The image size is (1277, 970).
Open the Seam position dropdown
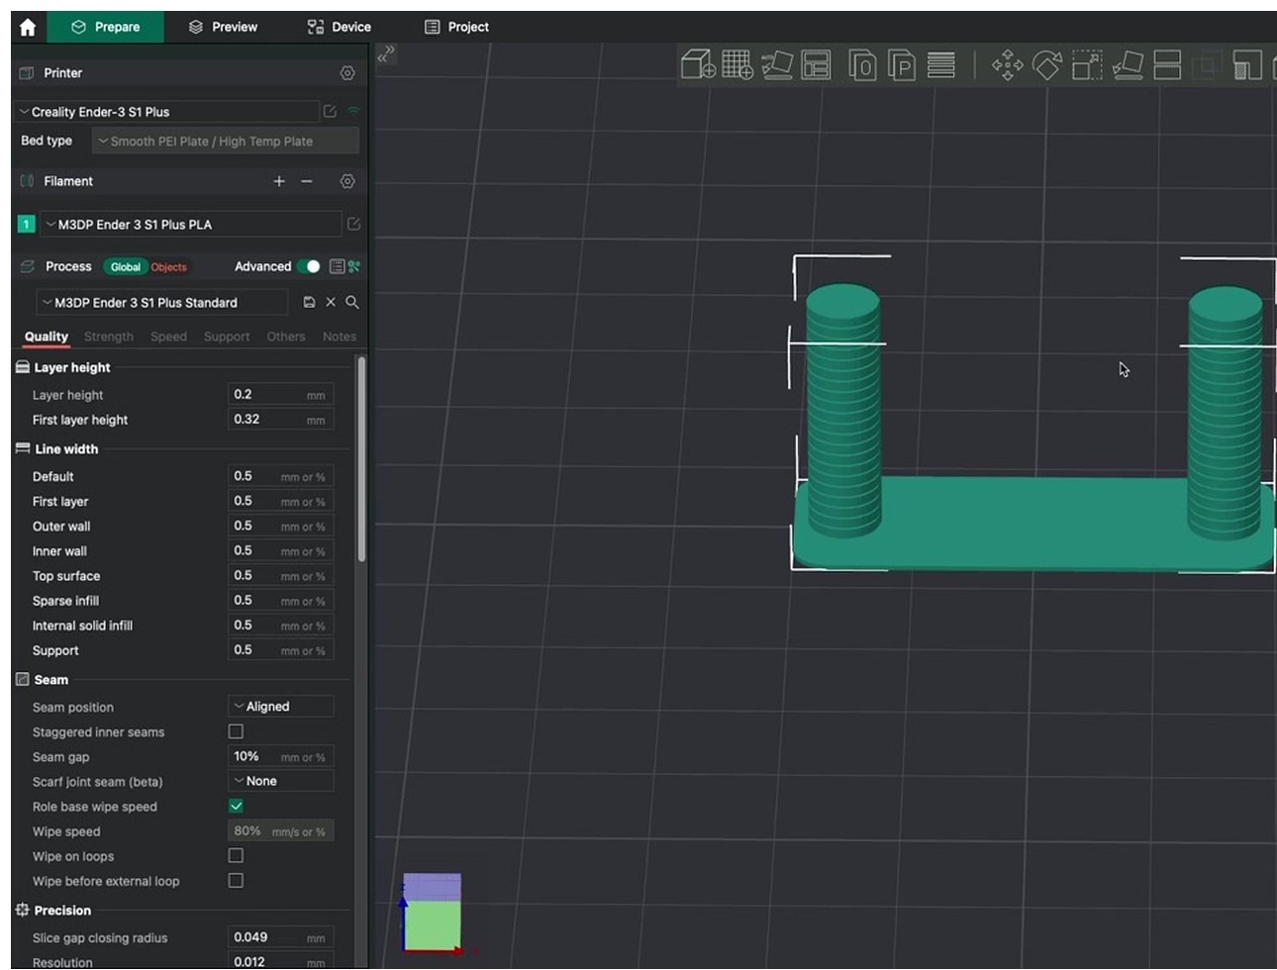281,707
